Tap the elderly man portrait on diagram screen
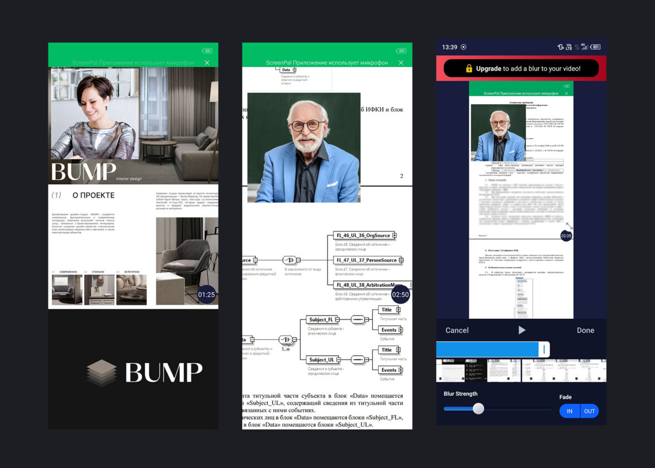Screen dimensions: 655x468 click(304, 147)
